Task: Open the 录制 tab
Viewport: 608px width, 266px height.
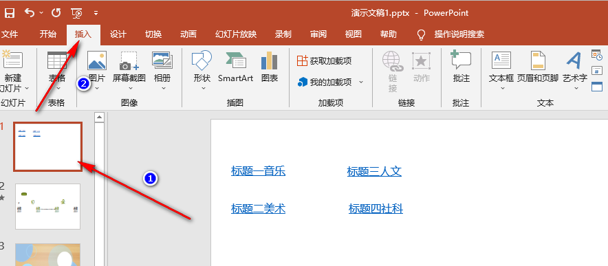Action: (283, 34)
